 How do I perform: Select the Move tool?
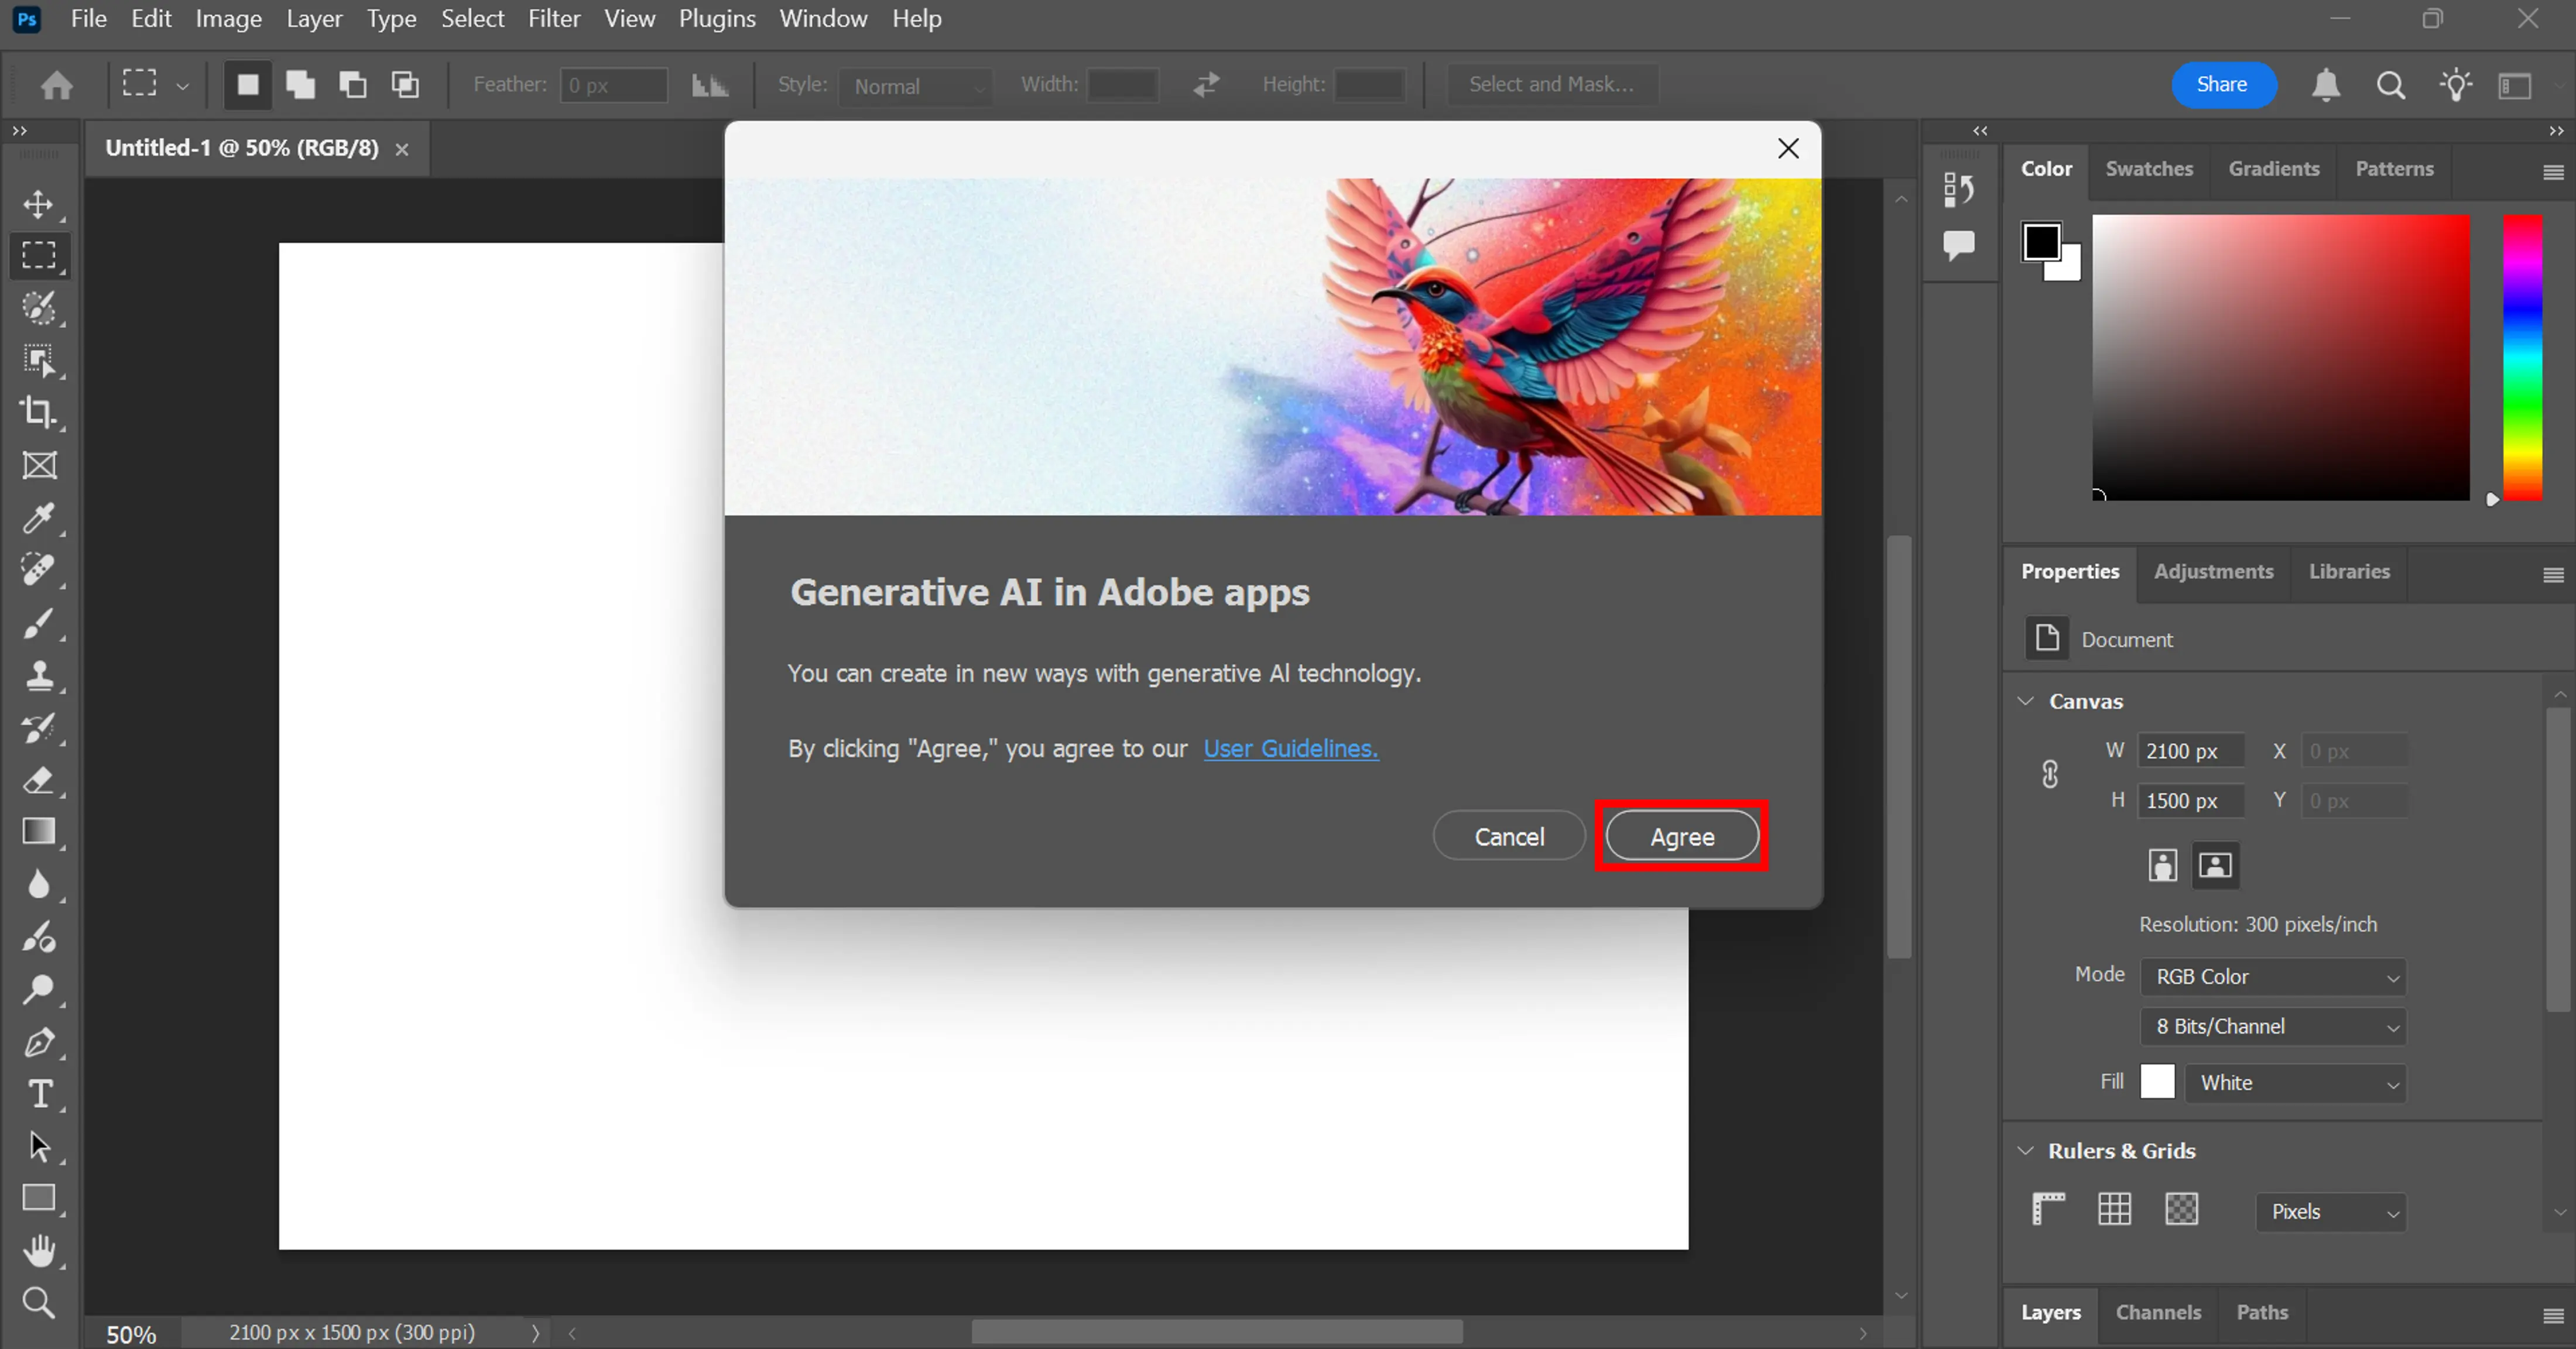pyautogui.click(x=38, y=204)
